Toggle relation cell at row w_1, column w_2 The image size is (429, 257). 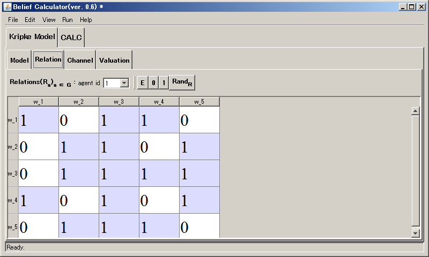tap(78, 120)
